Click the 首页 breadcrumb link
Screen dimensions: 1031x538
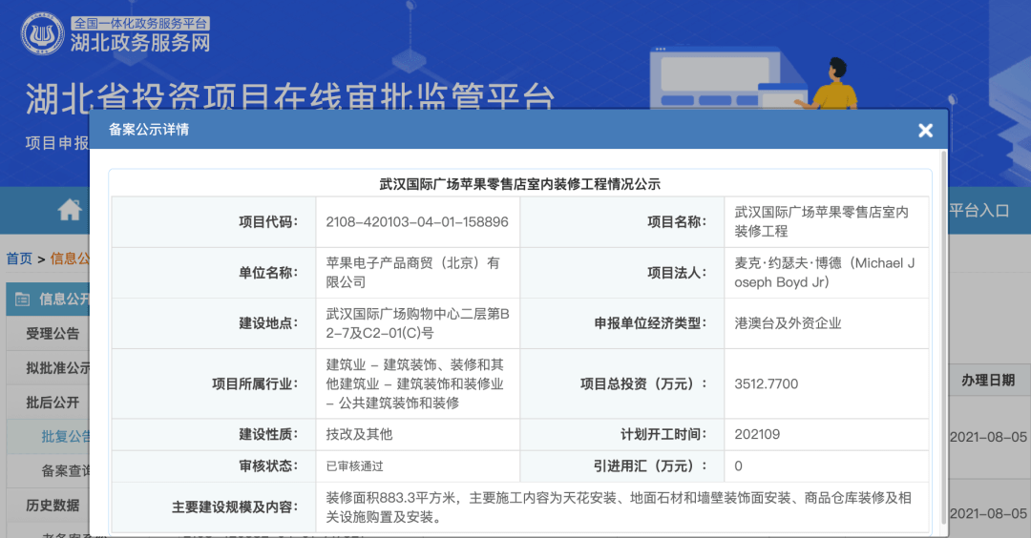point(19,259)
